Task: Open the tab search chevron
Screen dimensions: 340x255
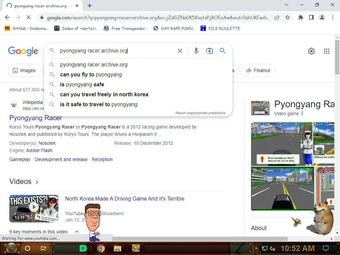Action: click(x=287, y=5)
